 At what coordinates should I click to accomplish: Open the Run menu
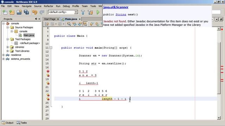pyautogui.click(x=58, y=6)
